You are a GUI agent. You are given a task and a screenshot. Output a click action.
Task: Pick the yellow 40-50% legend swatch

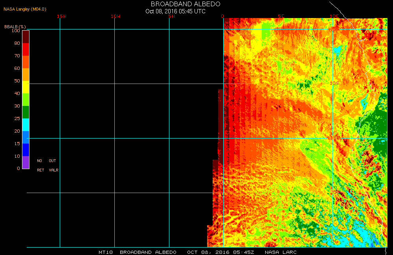(x=26, y=87)
